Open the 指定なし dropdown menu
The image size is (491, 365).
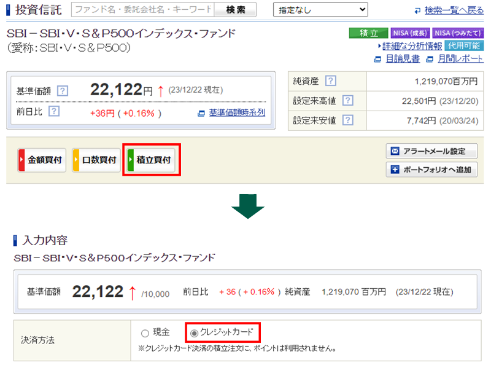coord(320,9)
